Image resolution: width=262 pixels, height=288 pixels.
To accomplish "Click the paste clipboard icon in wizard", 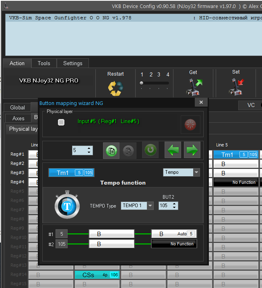I will (128, 150).
